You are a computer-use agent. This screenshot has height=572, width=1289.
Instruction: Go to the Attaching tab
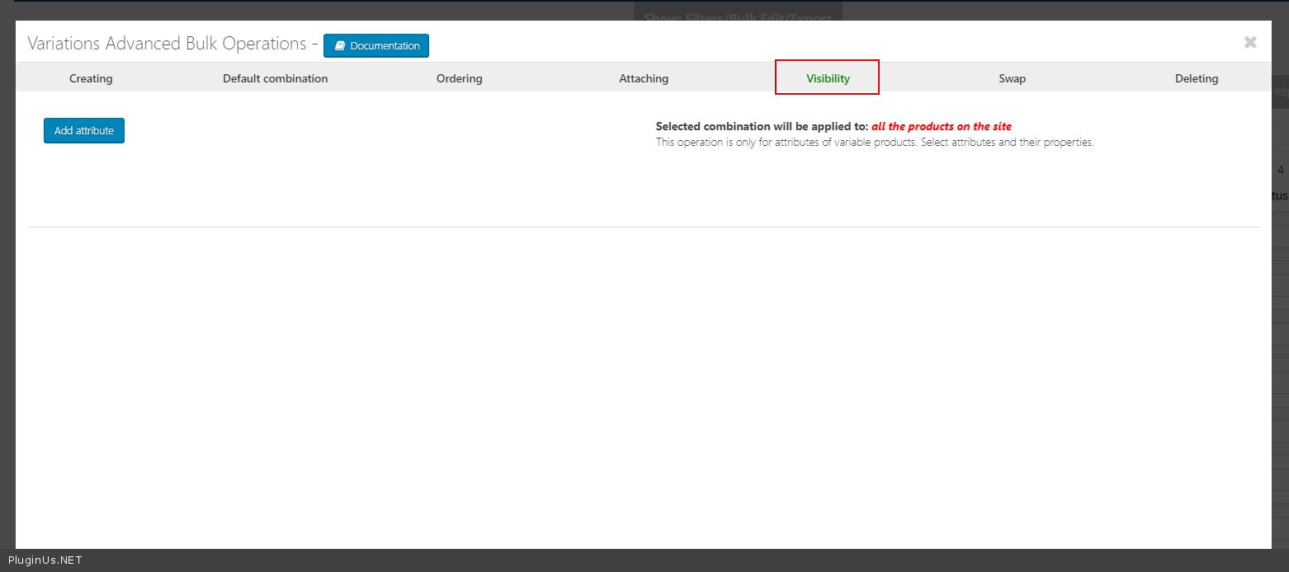(x=644, y=78)
